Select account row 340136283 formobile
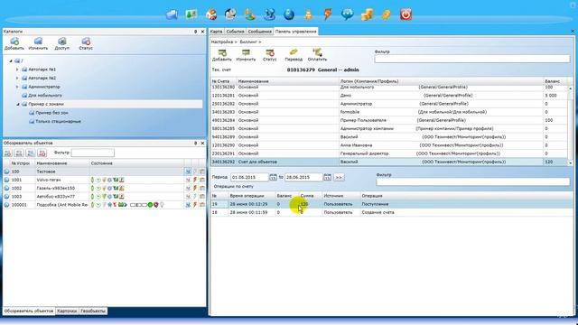Screen dimensions: 578x325 [389, 112]
